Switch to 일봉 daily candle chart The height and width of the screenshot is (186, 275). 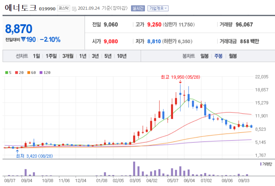[x=205, y=56]
